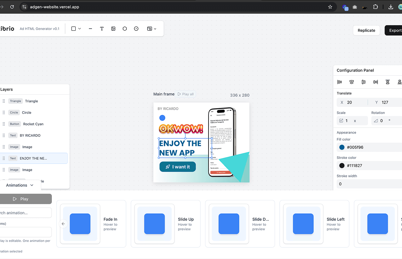Choose the Slide Up animation card
Image resolution: width=402 pixels, height=259 pixels.
point(168,224)
